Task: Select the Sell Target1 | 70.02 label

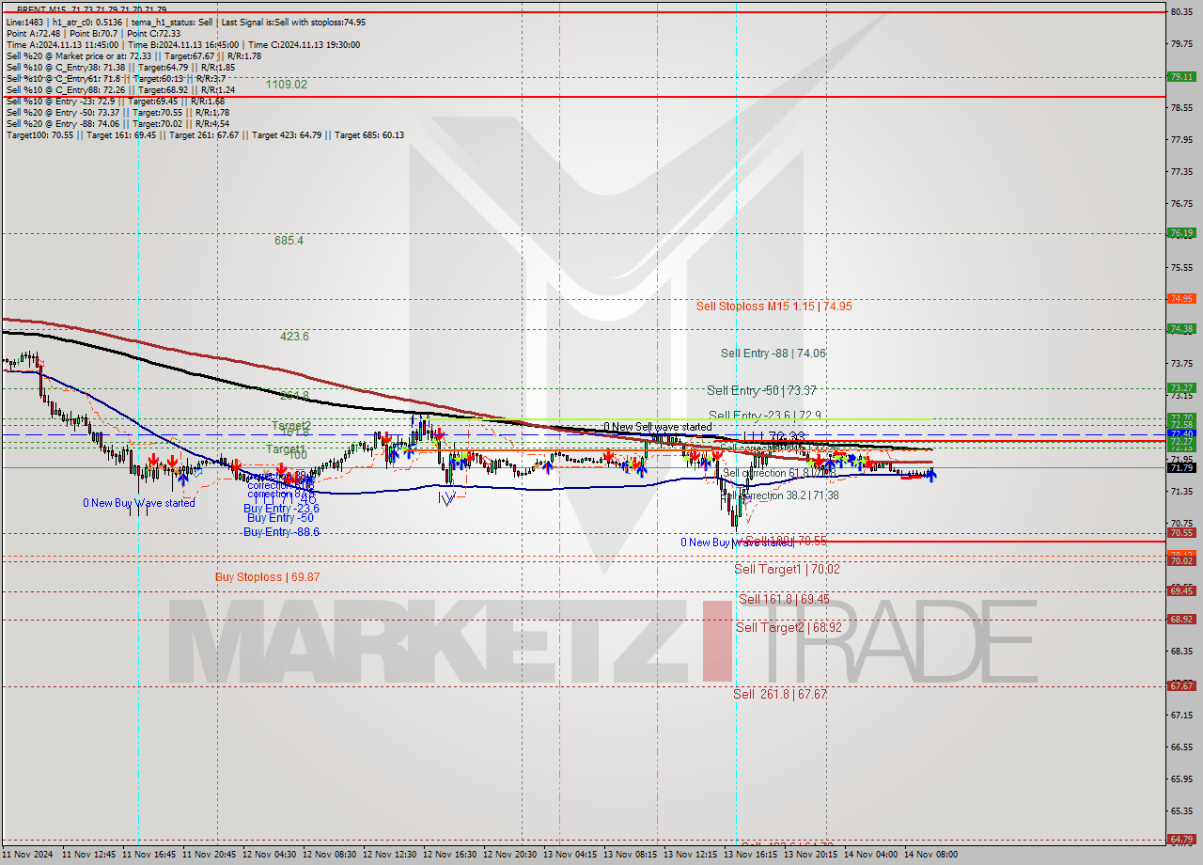Action: (x=787, y=569)
